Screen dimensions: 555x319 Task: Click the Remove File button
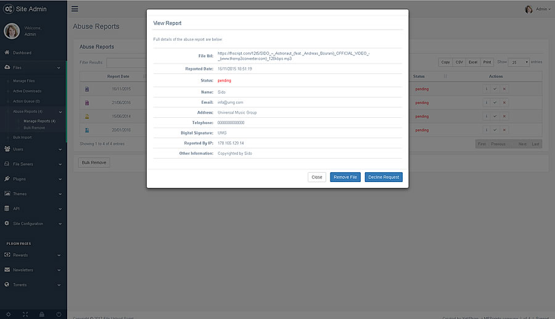pyautogui.click(x=345, y=177)
